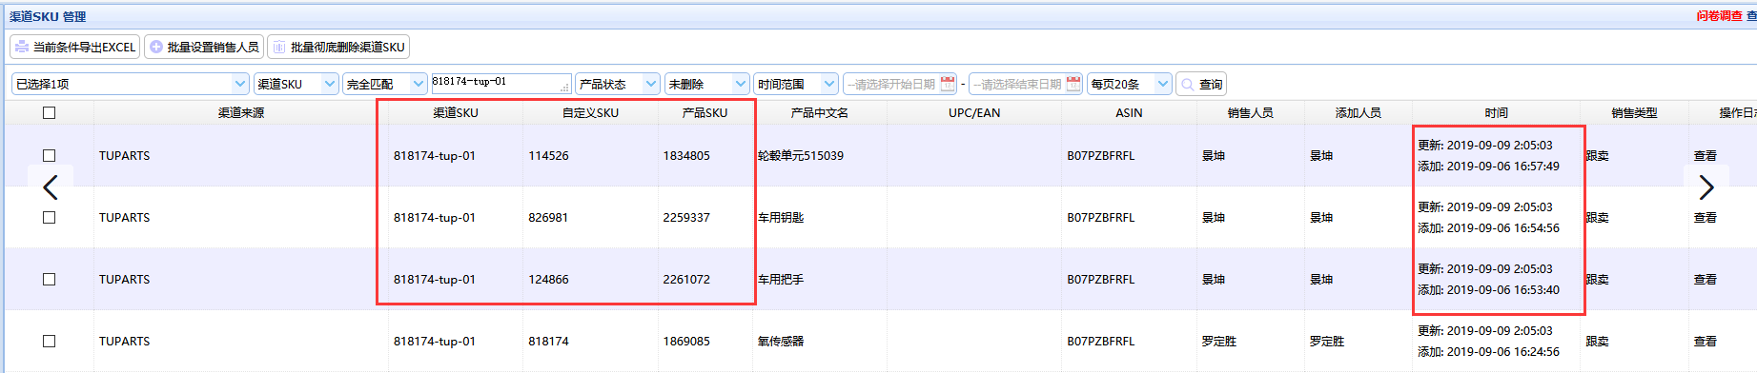Select product SKU cell 2261072
Image resolution: width=1757 pixels, height=373 pixels.
pos(686,279)
